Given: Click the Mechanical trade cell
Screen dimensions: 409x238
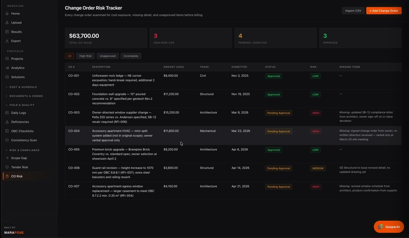Looking at the screenshot, I should pyautogui.click(x=208, y=131).
